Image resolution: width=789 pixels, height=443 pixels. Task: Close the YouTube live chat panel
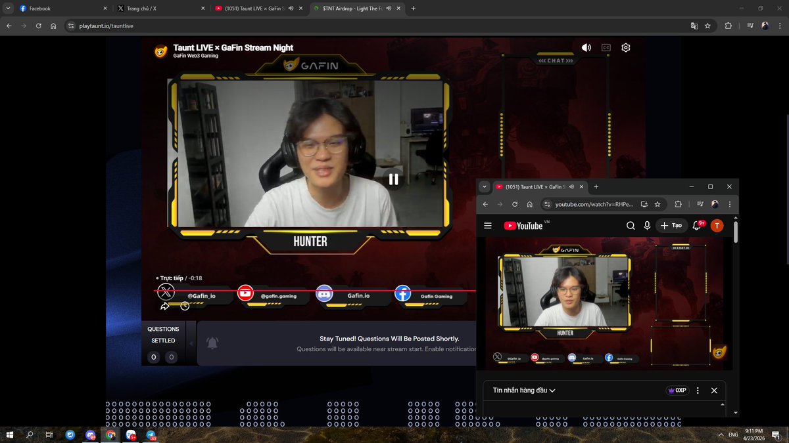pyautogui.click(x=714, y=390)
